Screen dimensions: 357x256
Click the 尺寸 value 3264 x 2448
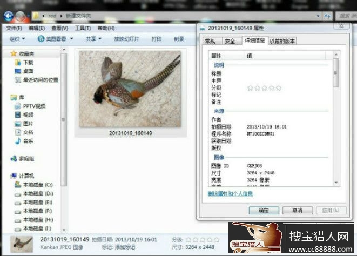pos(261,173)
